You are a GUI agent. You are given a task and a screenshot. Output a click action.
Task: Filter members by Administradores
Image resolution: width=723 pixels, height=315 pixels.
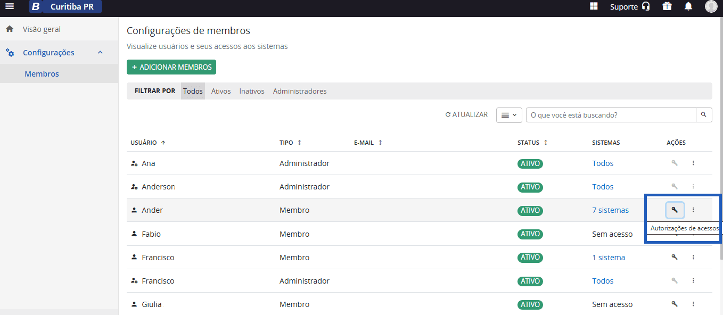tap(300, 91)
